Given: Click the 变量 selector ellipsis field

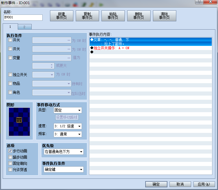Looking at the screenshot, I should (52, 58).
